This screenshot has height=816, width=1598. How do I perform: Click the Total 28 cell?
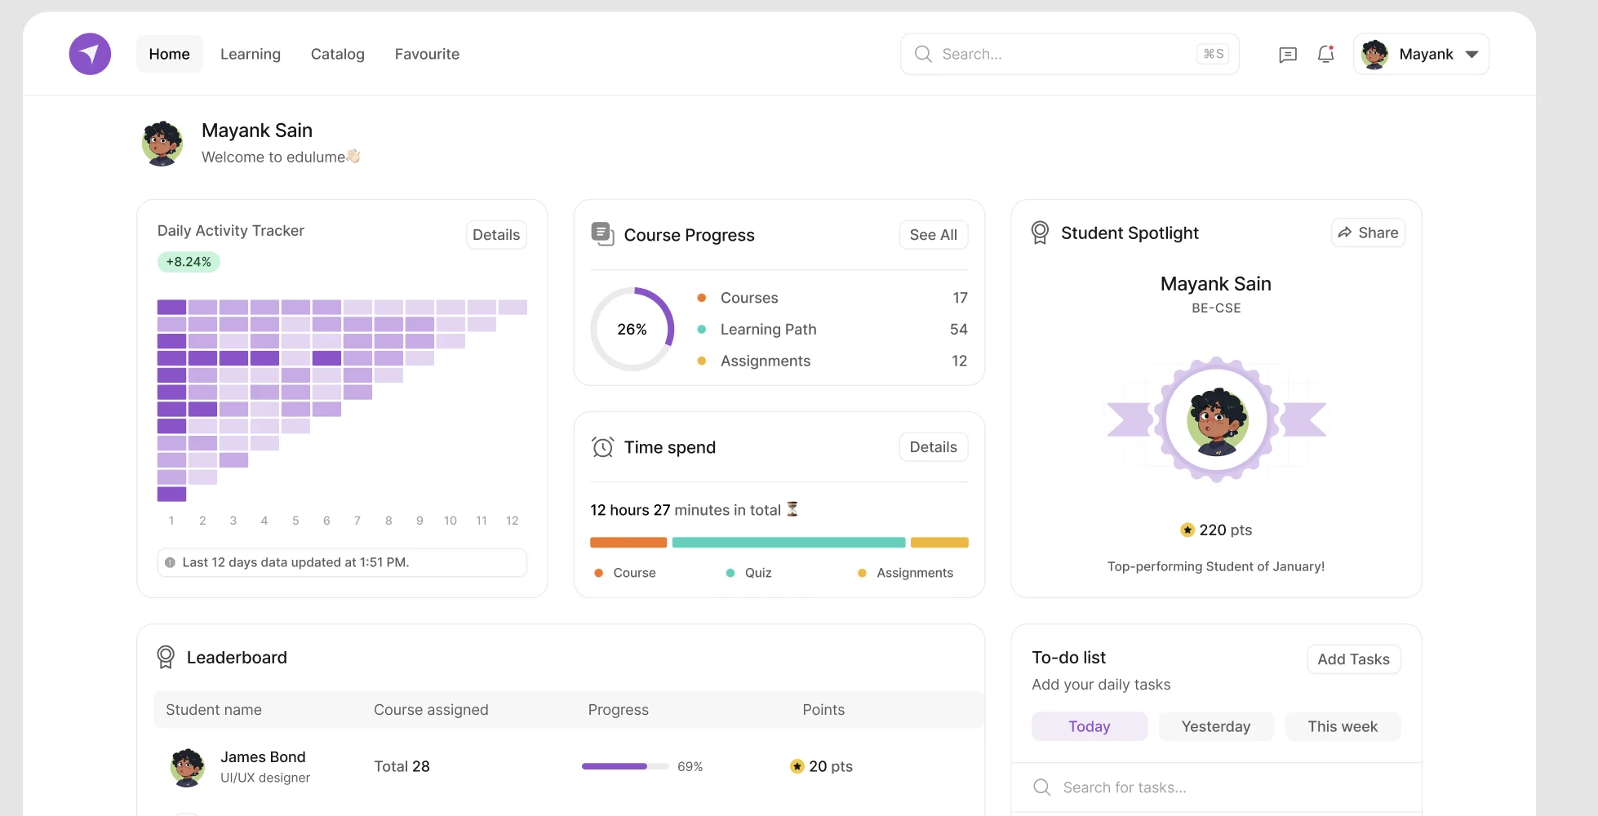[402, 766]
